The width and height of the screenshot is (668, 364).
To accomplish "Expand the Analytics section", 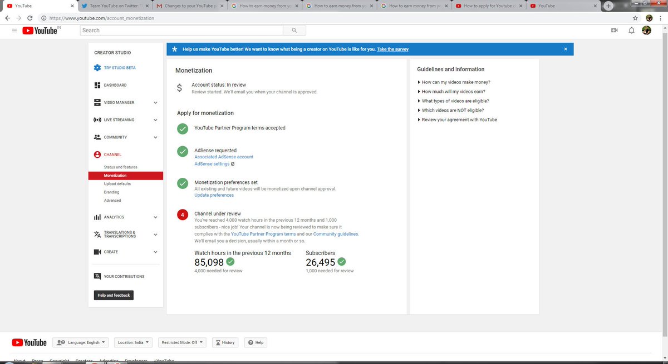I will 155,217.
